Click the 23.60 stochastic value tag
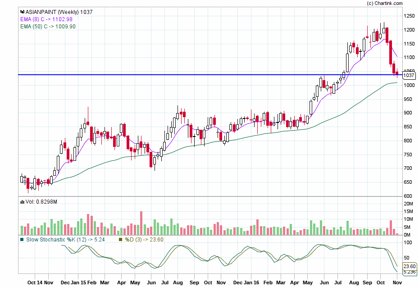The width and height of the screenshot is (419, 287). 410,266
